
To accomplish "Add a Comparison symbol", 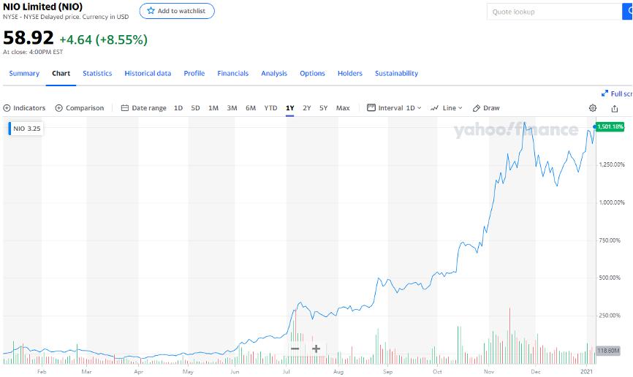I will [x=80, y=108].
